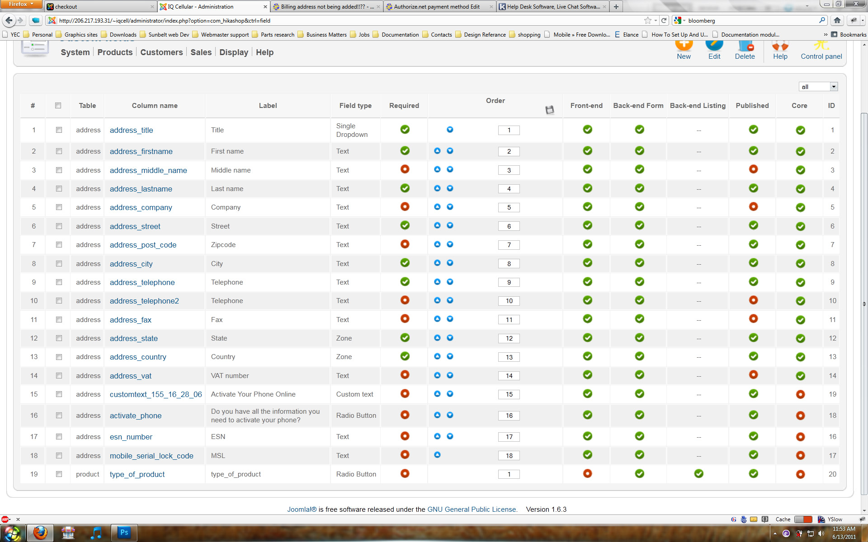
Task: Click the save order disk icon
Action: 549,110
